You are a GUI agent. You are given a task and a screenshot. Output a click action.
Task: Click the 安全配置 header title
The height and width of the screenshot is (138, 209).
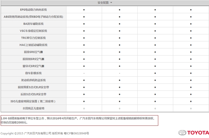(103, 3)
